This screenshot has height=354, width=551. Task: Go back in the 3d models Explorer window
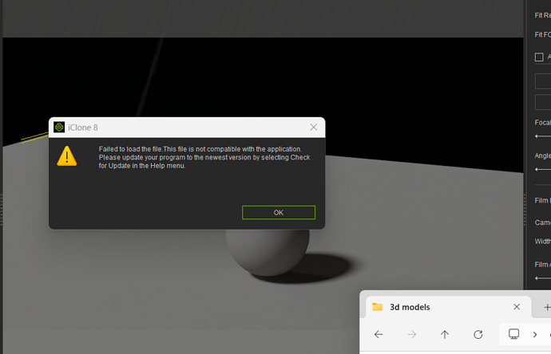coord(379,334)
